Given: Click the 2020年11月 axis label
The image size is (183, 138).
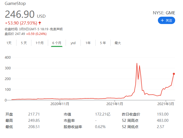Looking at the screenshot, I should click(60, 104).
